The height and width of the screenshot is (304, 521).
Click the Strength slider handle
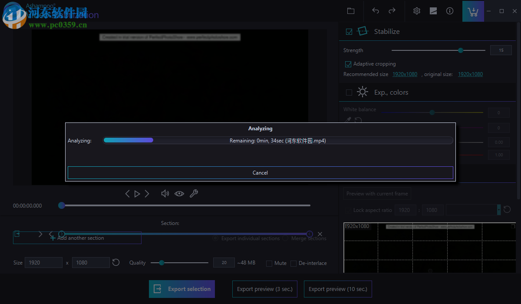[460, 50]
